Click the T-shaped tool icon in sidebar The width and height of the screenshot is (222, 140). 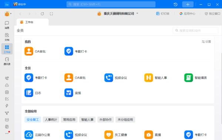click(x=7, y=113)
